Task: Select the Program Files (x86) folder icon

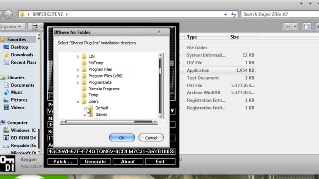Action: (x=84, y=76)
